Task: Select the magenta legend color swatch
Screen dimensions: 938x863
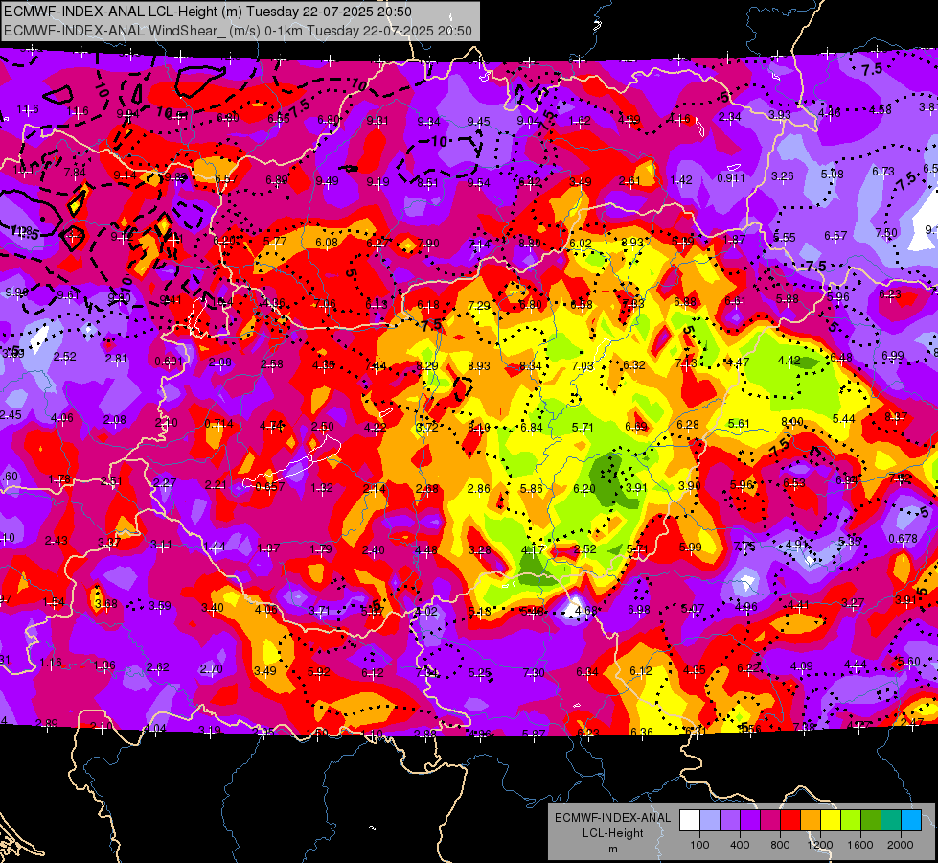Action: (770, 821)
